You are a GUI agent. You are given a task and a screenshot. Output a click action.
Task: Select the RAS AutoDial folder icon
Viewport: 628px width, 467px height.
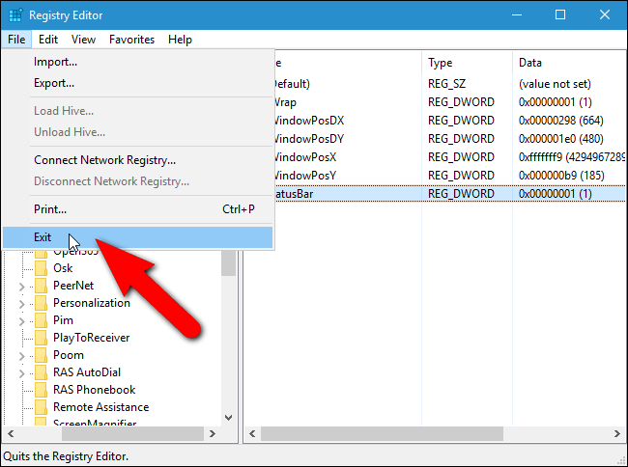pos(41,372)
